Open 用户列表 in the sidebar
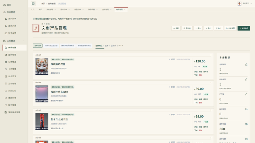Image resolution: width=255 pixels, height=143 pixels. pyautogui.click(x=12, y=19)
